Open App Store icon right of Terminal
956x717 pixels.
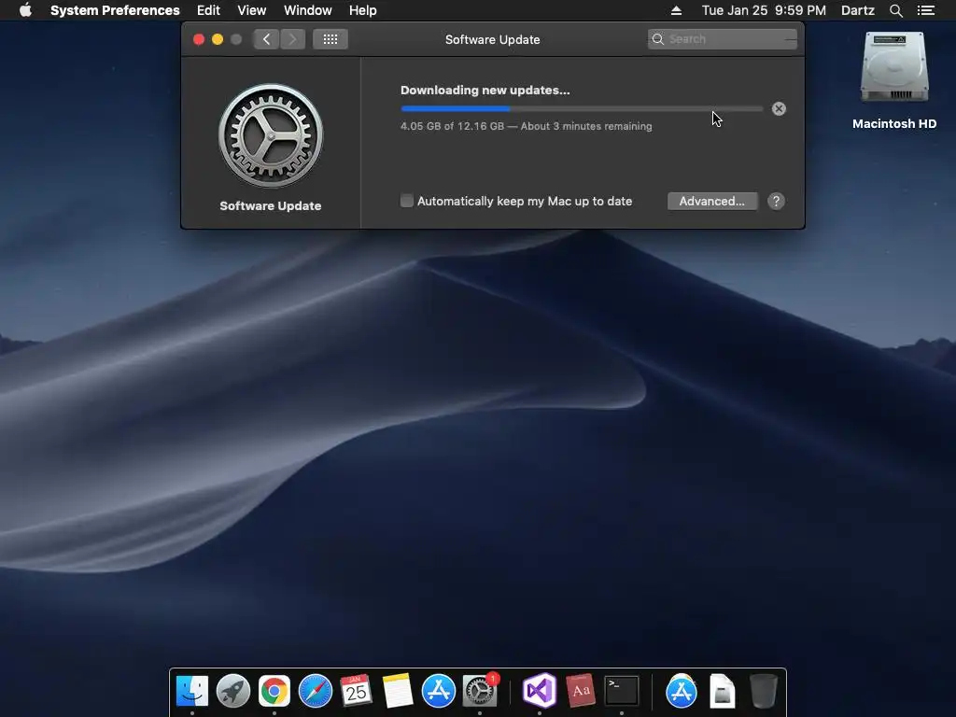click(681, 691)
